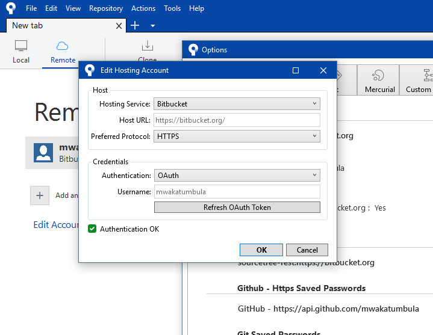This screenshot has height=335, width=433.
Task: Click the Clone download icon
Action: click(147, 46)
